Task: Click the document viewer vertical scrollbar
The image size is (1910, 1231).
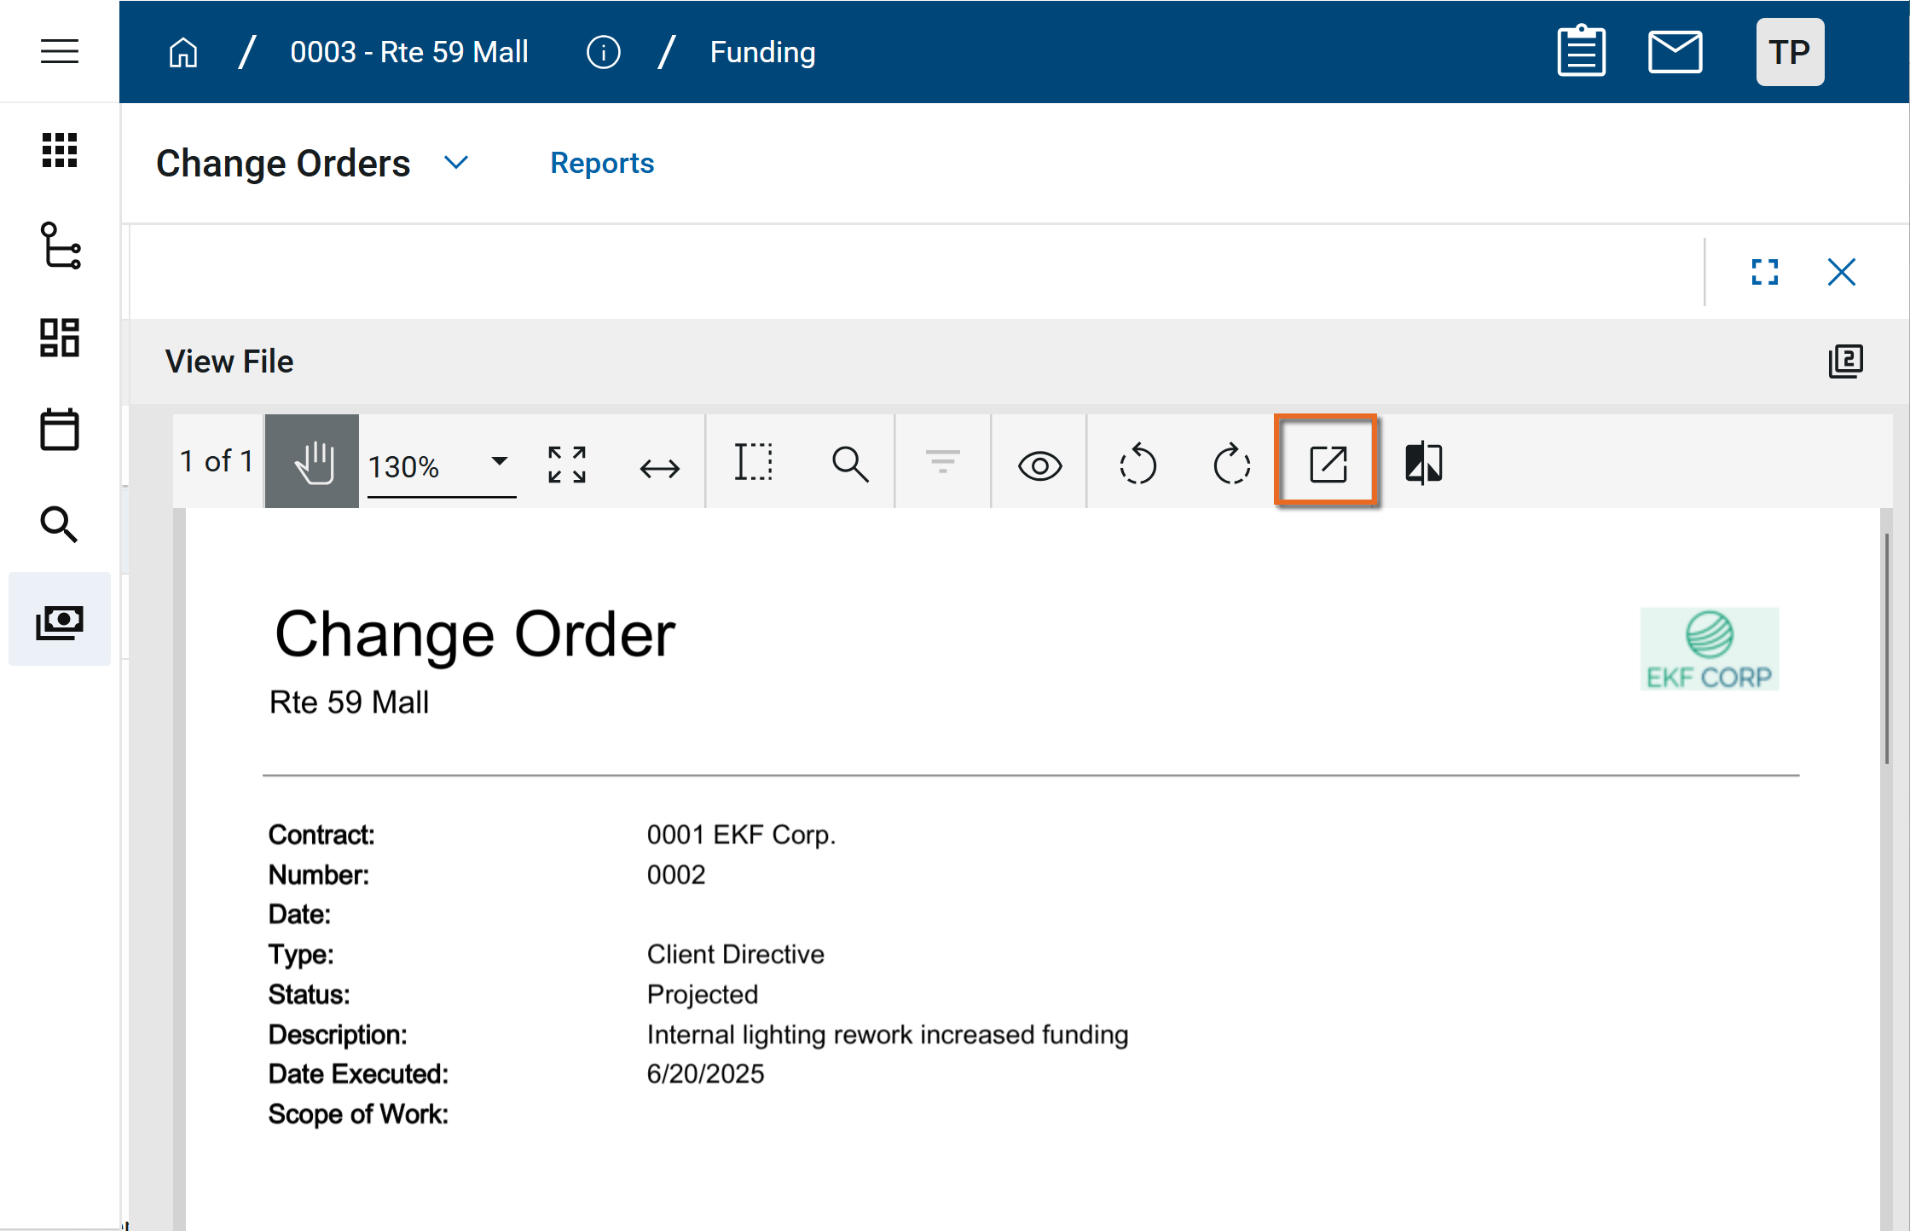Action: (1886, 648)
